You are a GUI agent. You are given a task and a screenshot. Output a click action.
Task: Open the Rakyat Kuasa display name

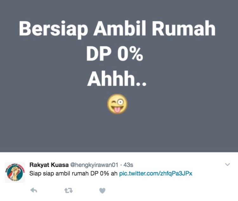point(49,165)
